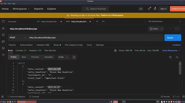Open the APIs sidebar icon

[x=3, y=28]
